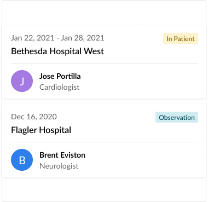Select the In Patient status badge
Image resolution: width=208 pixels, height=202 pixels.
pos(181,38)
